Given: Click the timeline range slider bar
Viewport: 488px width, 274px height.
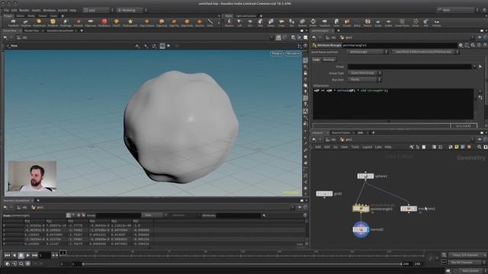Looking at the screenshot, I should point(242,264).
